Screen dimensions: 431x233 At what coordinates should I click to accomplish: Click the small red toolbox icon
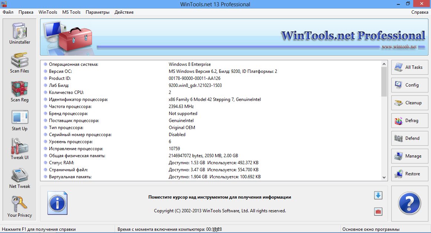point(378,212)
